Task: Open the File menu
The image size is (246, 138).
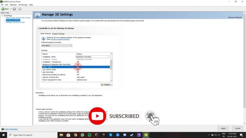Action: pyautogui.click(x=2, y=5)
